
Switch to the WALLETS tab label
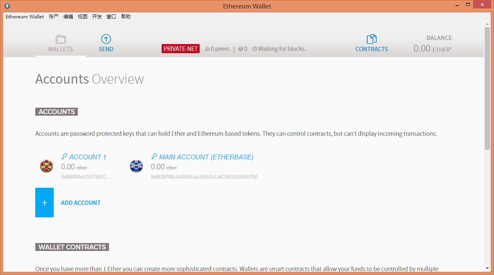coord(61,49)
